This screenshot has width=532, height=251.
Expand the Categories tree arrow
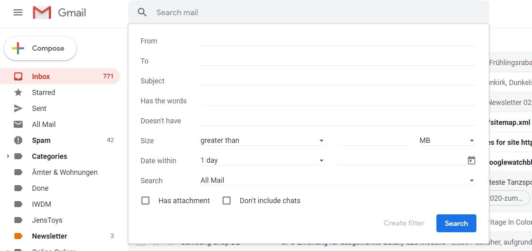tap(8, 156)
